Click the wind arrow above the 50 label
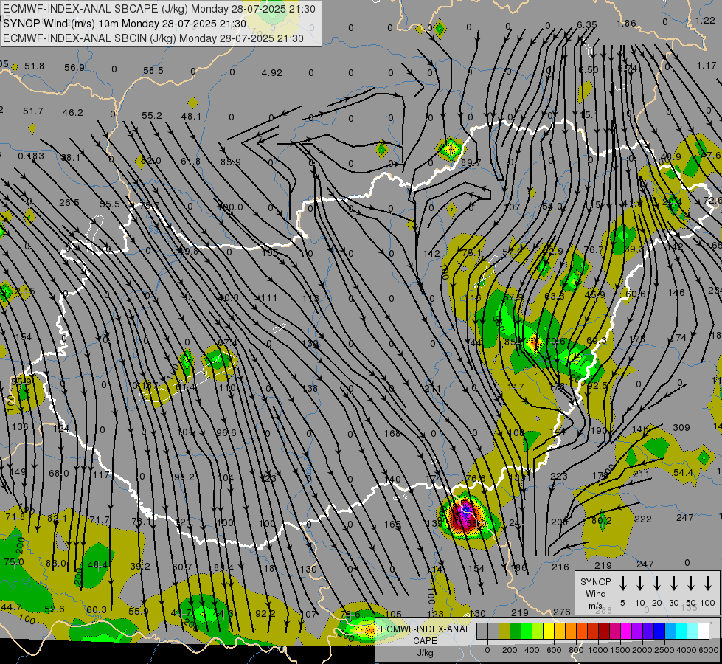This screenshot has width=722, height=664. tap(691, 584)
